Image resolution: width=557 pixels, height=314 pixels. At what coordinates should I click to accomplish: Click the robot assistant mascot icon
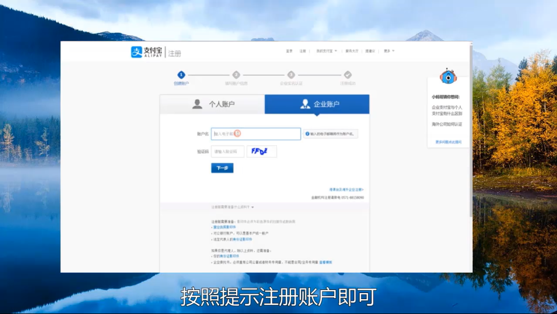point(448,77)
